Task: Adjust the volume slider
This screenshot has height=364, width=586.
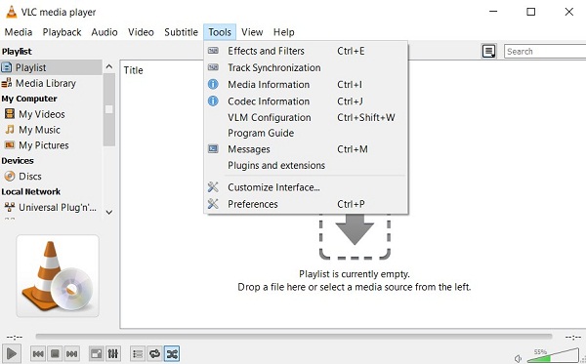Action: (x=553, y=355)
